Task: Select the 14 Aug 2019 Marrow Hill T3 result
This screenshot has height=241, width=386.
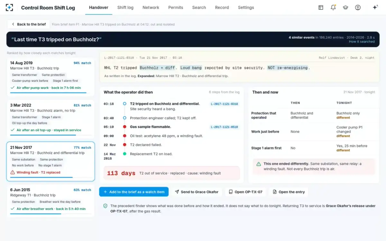Action: [x=51, y=77]
